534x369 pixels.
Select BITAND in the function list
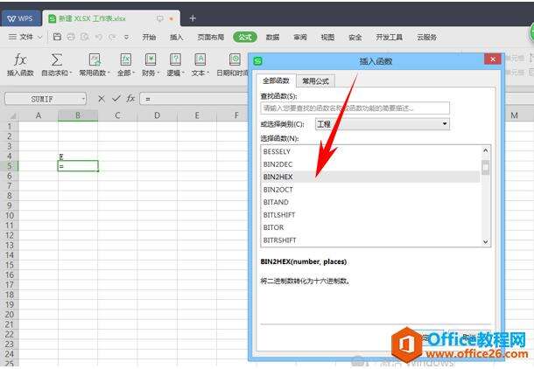[276, 202]
